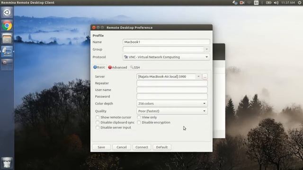Click the Remmina tray indicator icon
Viewport: 303px width, 170px height.
pos(235,2)
